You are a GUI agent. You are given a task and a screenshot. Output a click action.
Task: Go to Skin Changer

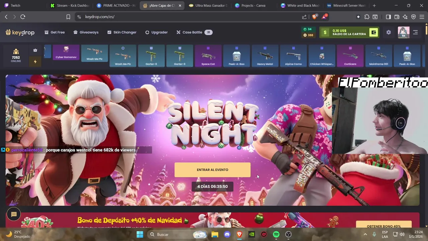(x=122, y=32)
